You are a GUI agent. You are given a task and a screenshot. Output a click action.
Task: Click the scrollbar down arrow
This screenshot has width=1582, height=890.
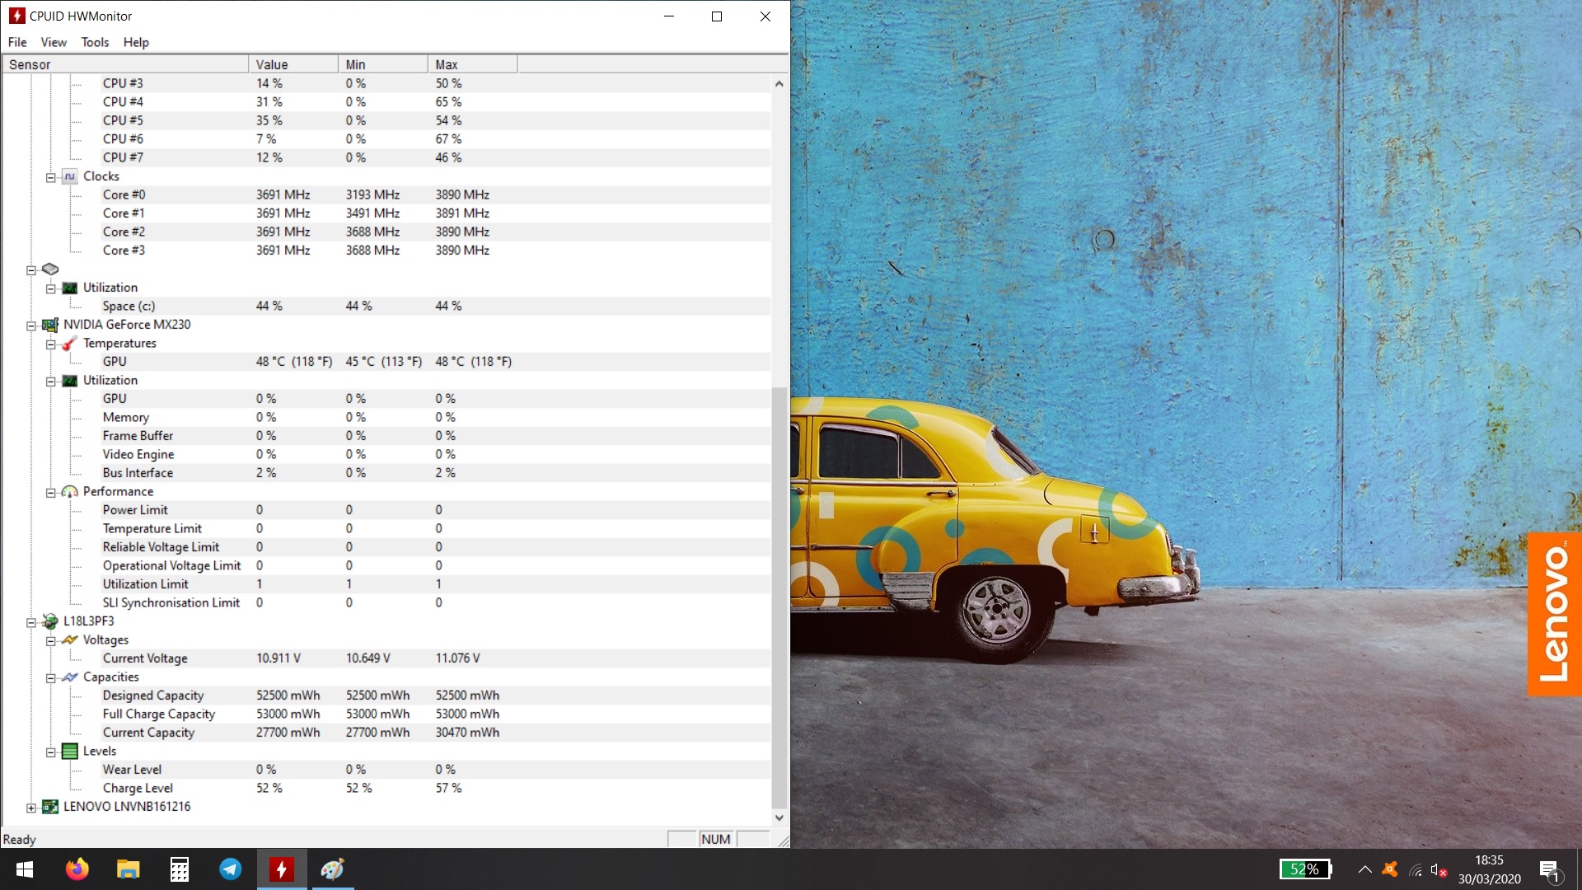tap(779, 817)
